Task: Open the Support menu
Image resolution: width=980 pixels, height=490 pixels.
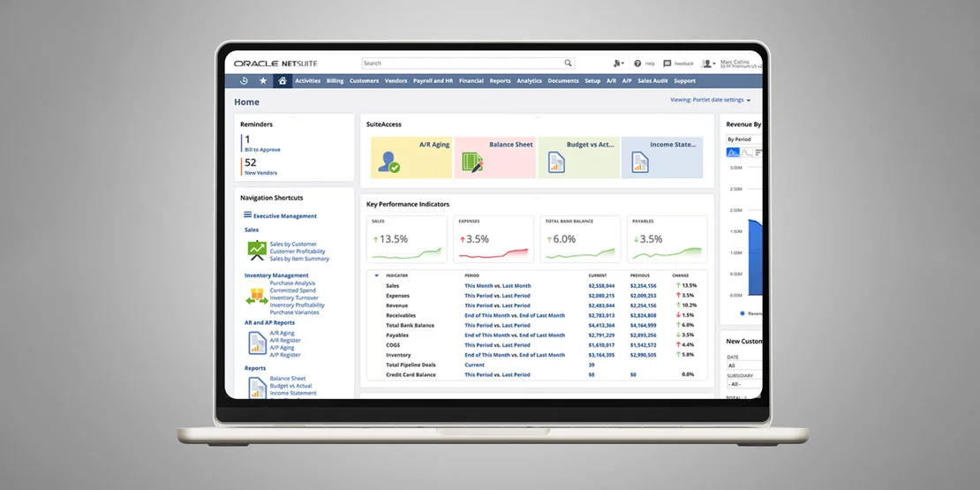Action: (684, 81)
